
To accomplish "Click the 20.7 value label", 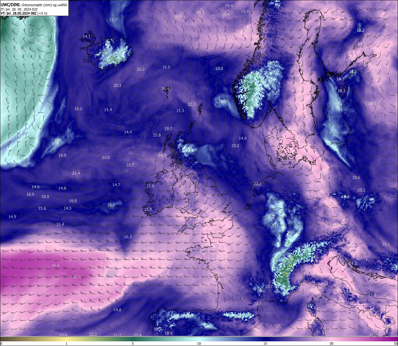I will tap(269, 286).
